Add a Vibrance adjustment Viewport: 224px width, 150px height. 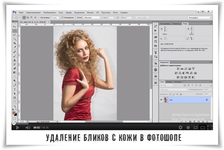tap(193, 69)
